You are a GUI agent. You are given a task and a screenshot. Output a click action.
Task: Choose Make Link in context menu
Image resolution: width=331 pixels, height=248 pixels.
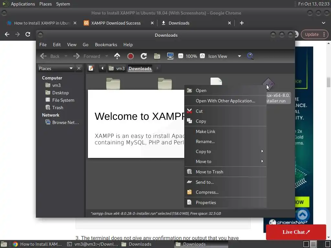point(225,131)
